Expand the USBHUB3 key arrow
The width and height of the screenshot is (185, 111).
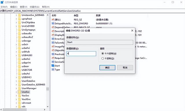pos(16,55)
